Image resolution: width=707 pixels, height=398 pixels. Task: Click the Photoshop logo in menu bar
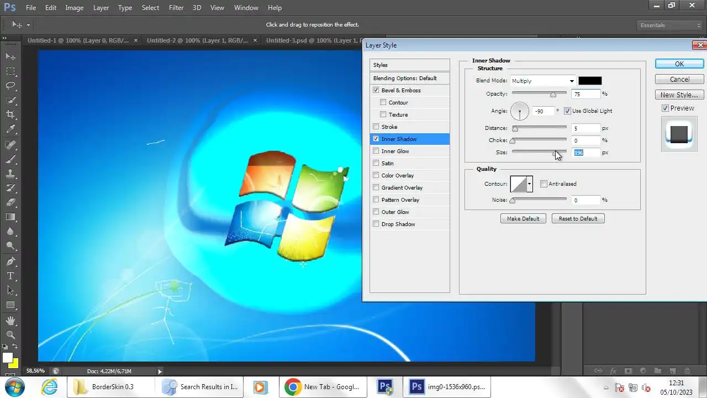(x=9, y=8)
